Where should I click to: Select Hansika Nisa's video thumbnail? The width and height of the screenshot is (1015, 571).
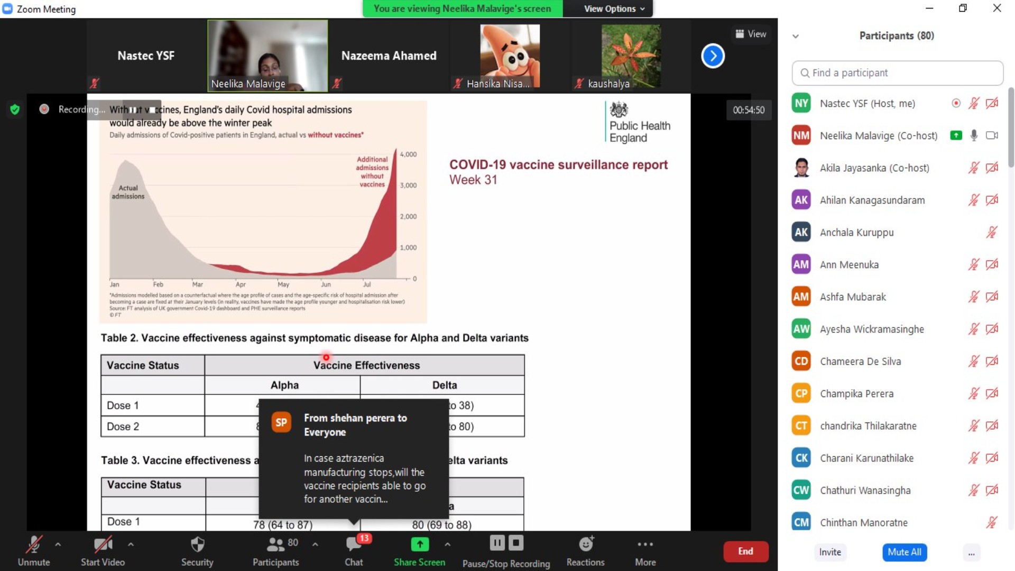pos(510,56)
